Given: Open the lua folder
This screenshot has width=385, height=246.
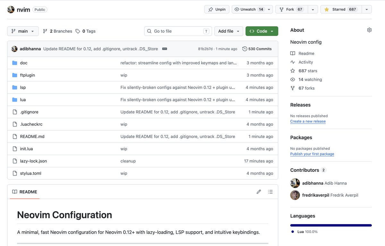Looking at the screenshot, I should click(23, 100).
